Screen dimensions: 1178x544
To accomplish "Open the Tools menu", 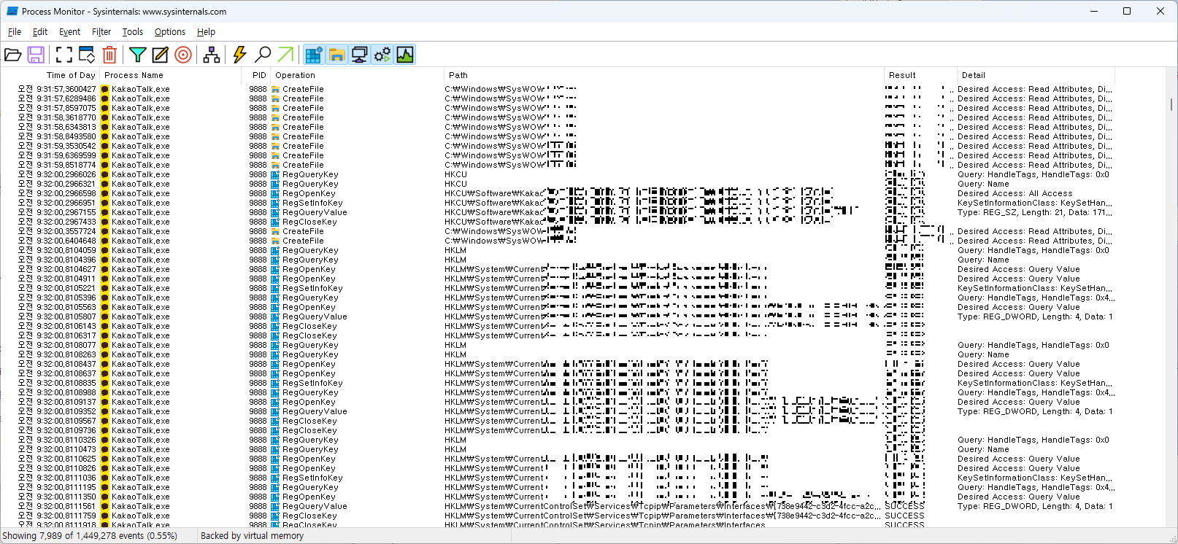I will pos(133,32).
